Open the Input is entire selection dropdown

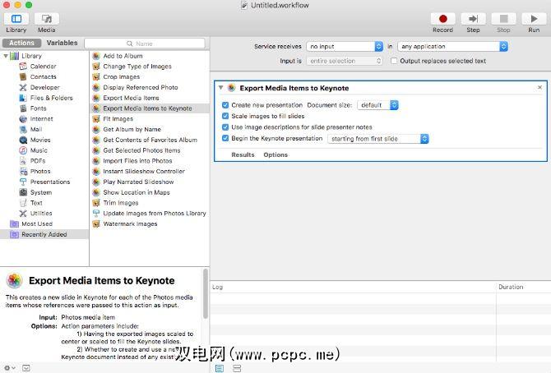coord(345,61)
